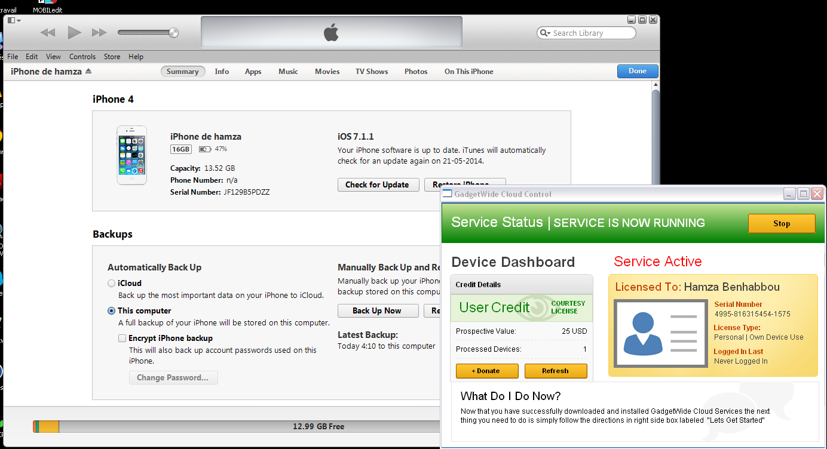
Task: Open the iTunes window menu dropdown icon
Action: click(x=14, y=20)
